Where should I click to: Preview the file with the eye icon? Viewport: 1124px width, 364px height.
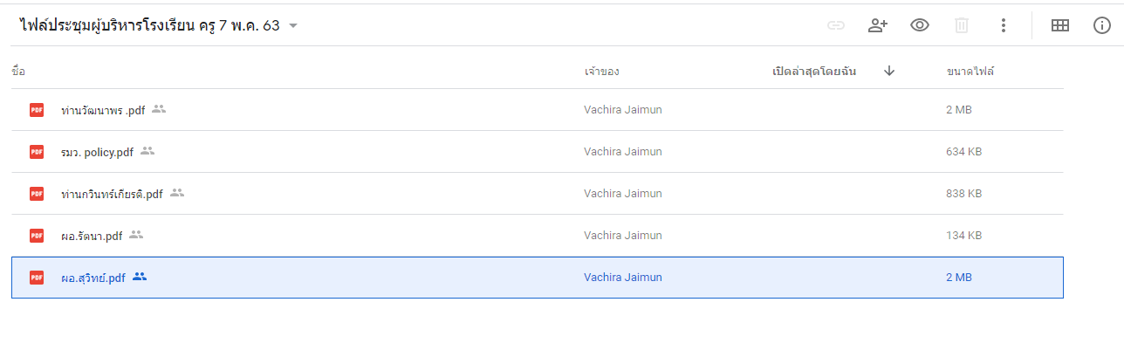click(920, 25)
